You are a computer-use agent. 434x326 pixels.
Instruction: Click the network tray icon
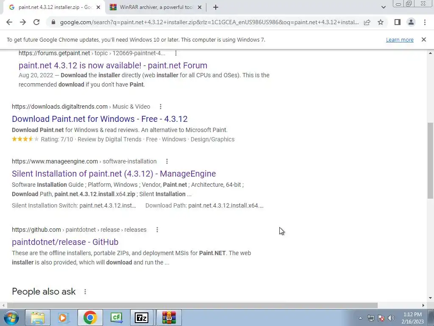[370, 318]
